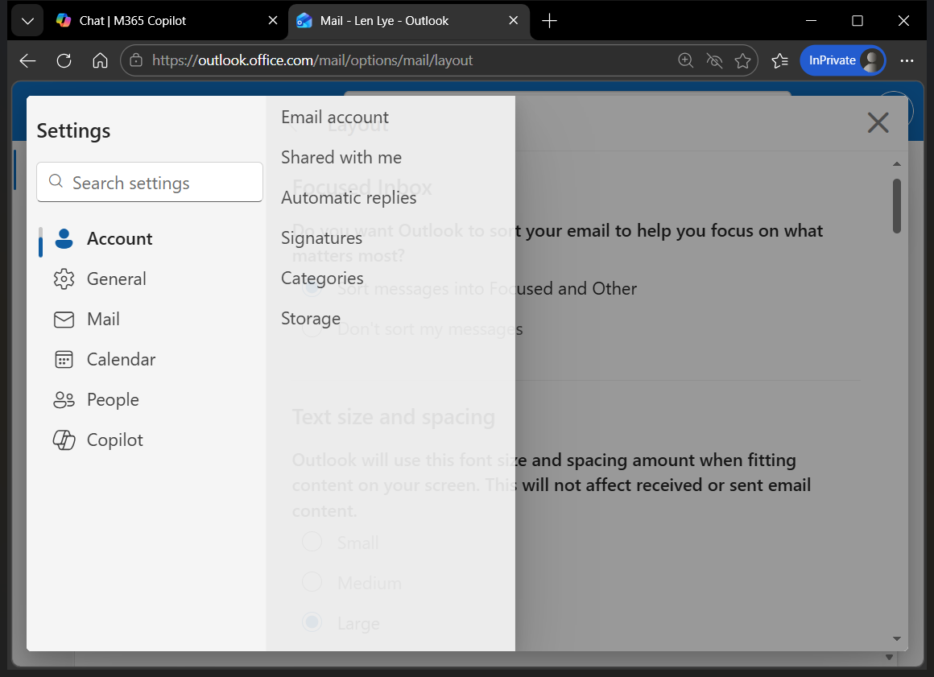Screen dimensions: 934x677
Task: Click the zoom icon in address bar
Action: [685, 60]
